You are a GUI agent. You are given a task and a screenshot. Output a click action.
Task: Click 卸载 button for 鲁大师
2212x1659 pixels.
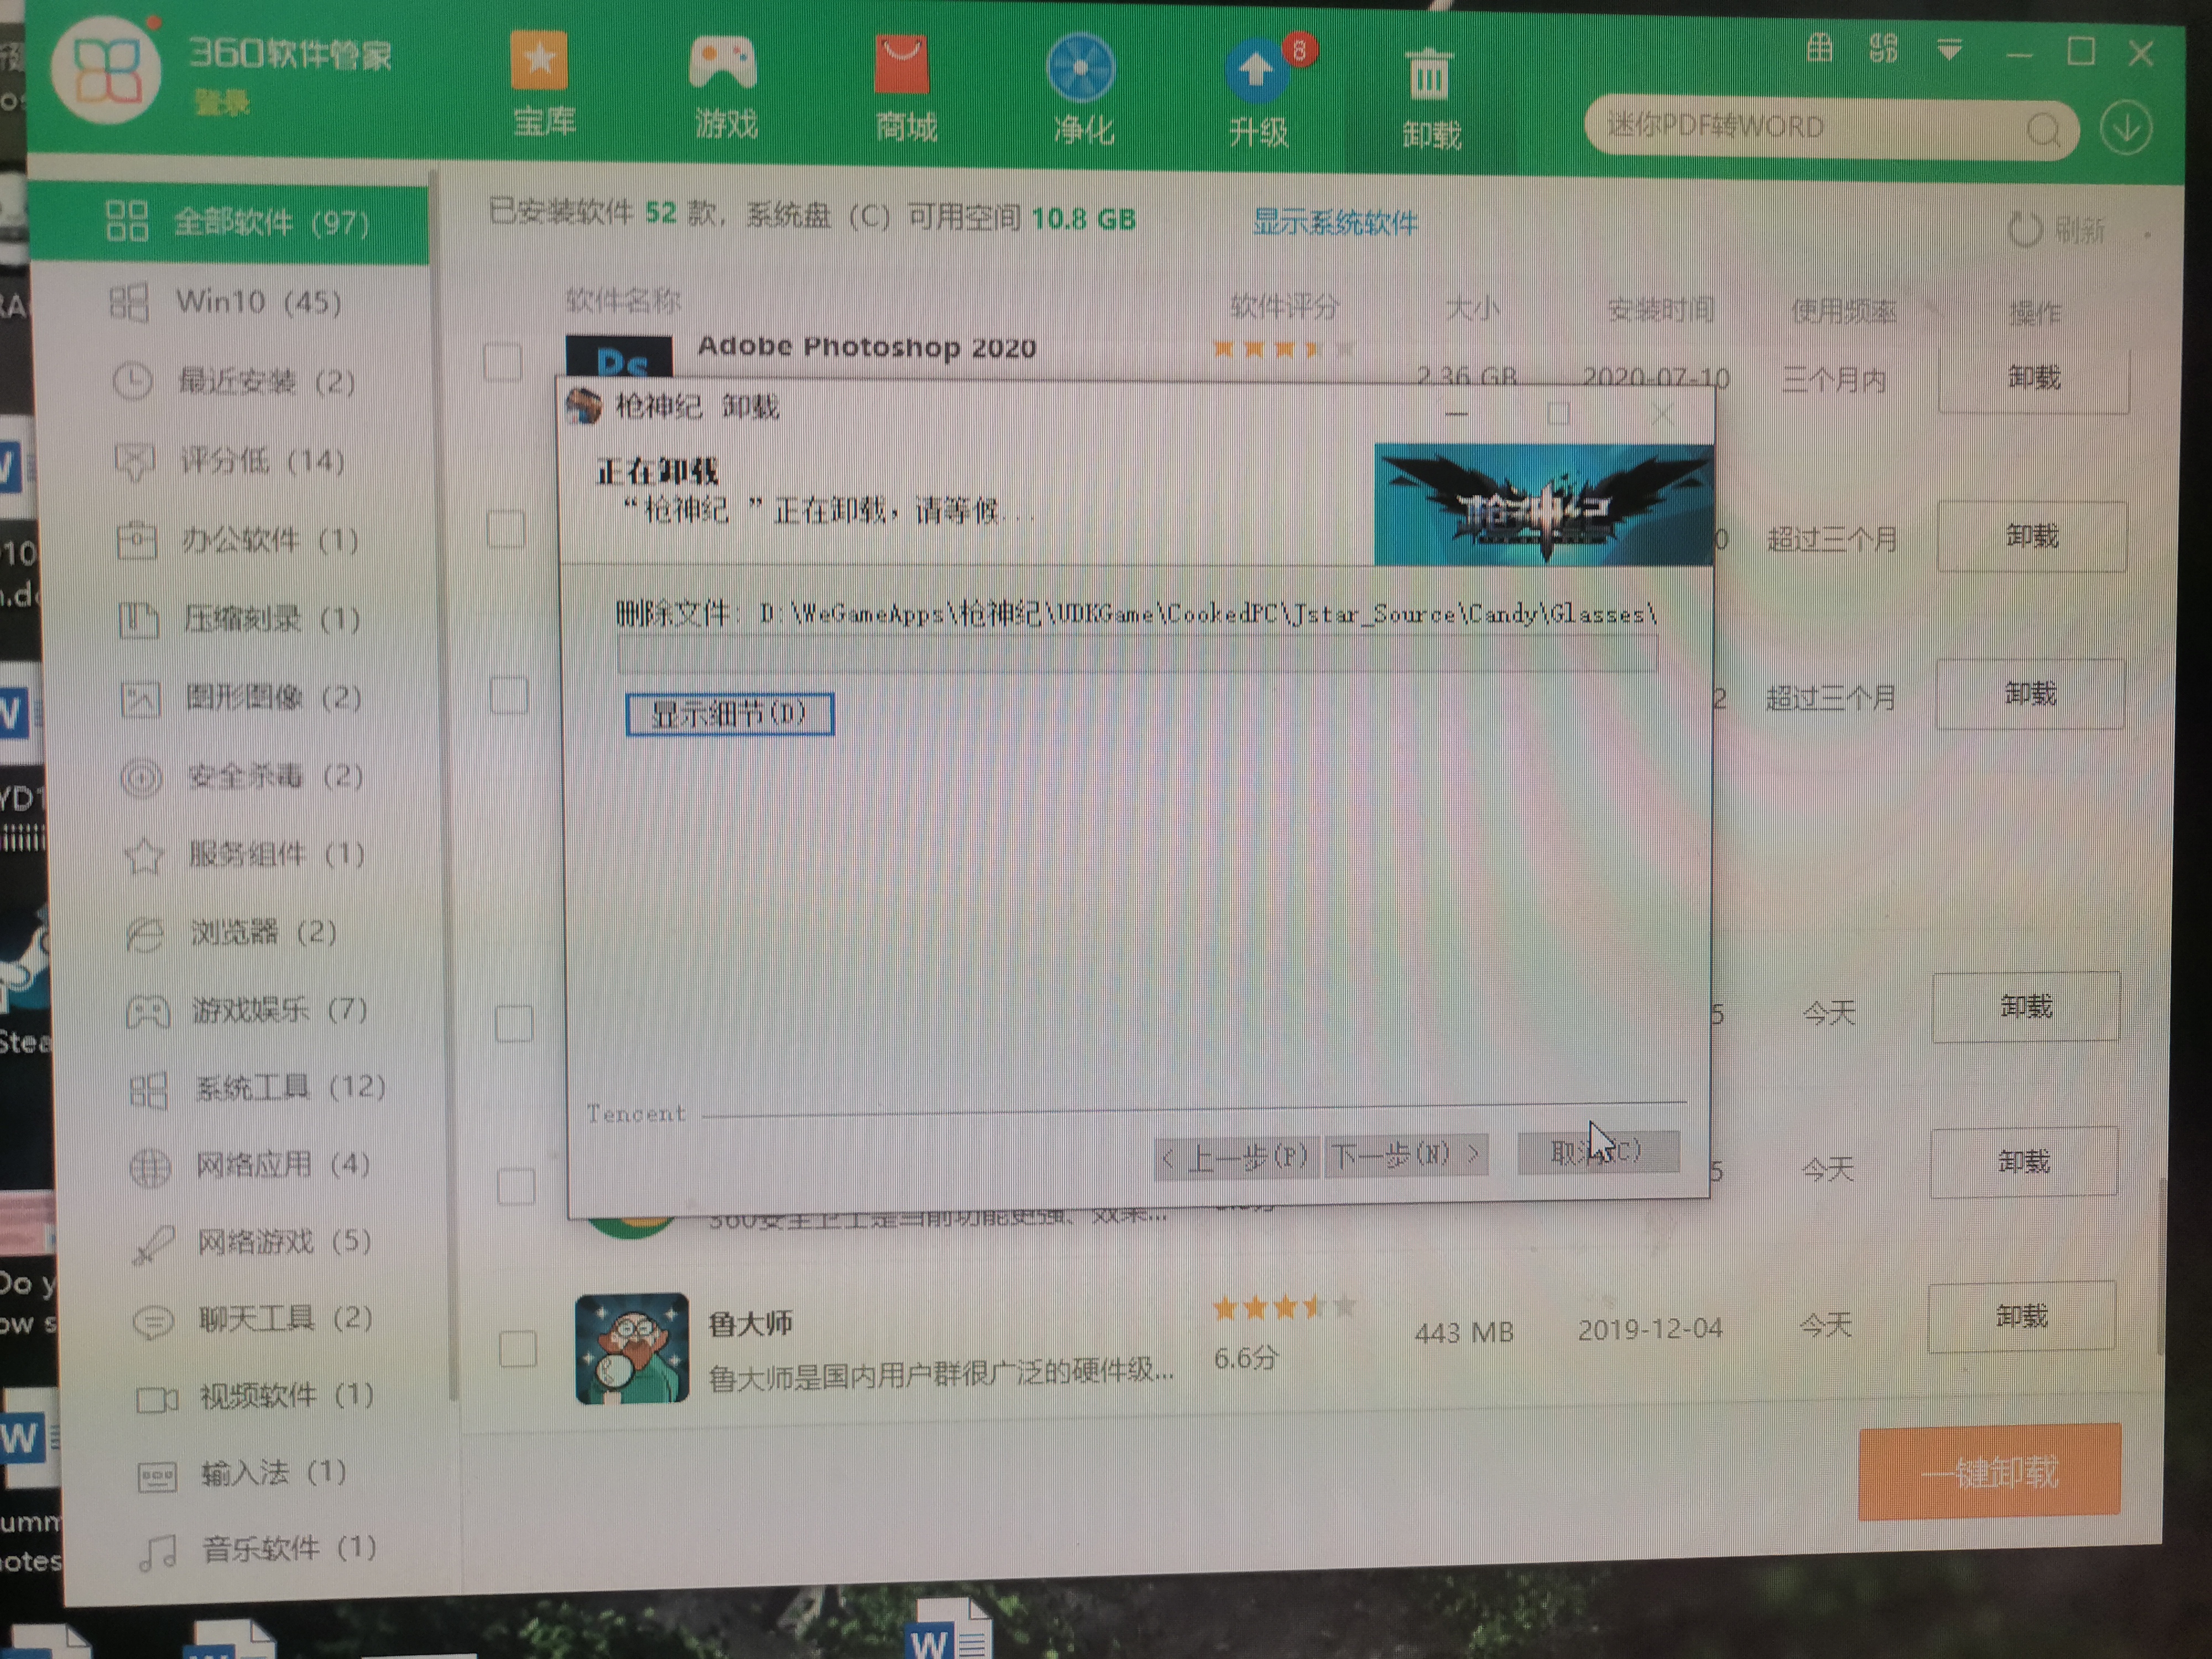tap(2021, 1316)
